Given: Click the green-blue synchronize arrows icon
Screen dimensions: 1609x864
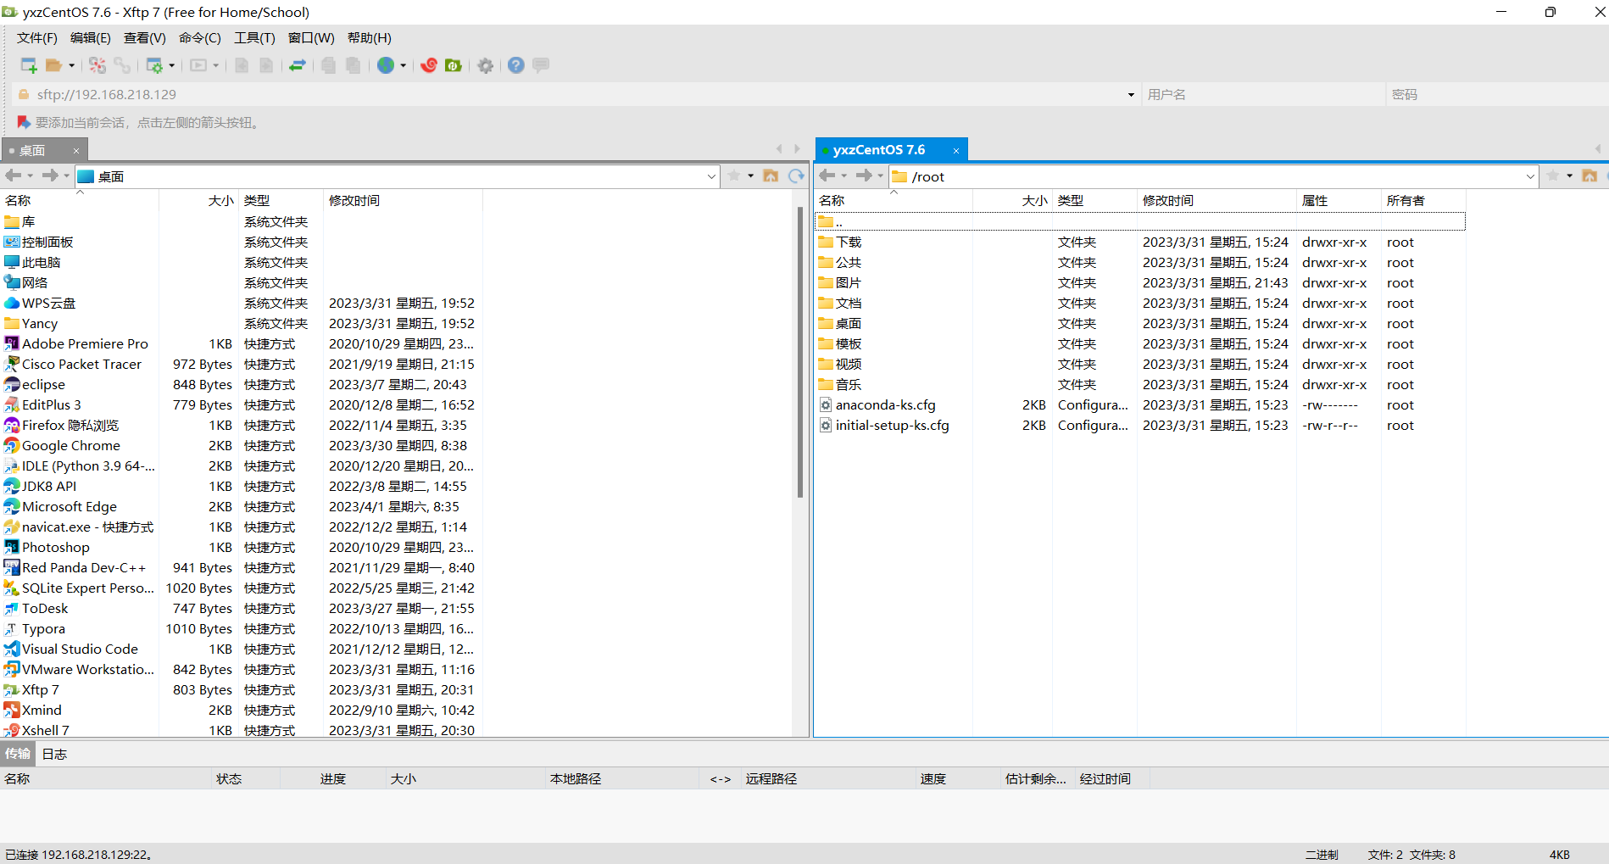Looking at the screenshot, I should pos(298,65).
